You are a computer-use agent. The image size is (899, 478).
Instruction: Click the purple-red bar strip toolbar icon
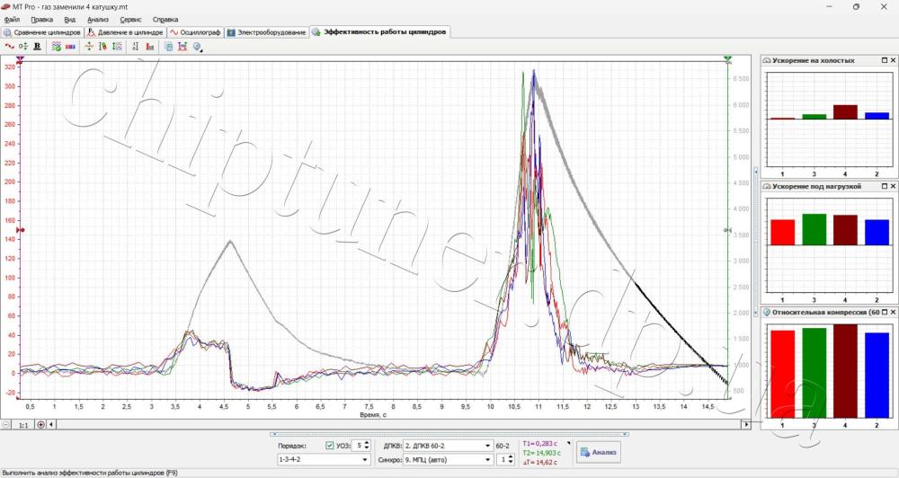(x=70, y=47)
